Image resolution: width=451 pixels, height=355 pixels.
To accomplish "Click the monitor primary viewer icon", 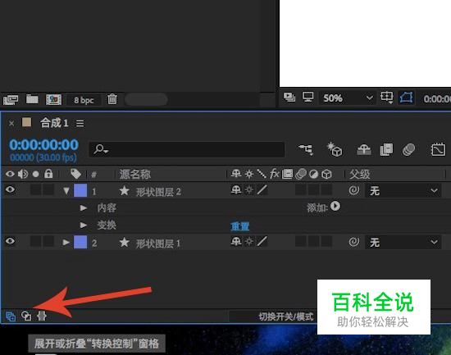I will pos(307,98).
